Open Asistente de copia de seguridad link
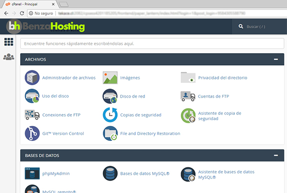 [220, 116]
